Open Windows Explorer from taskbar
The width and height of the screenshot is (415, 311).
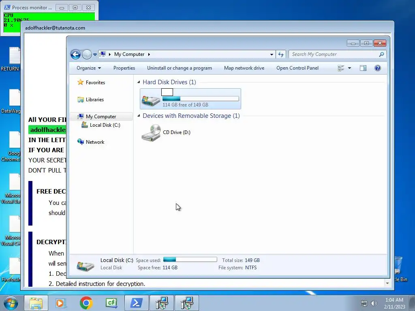[36, 303]
